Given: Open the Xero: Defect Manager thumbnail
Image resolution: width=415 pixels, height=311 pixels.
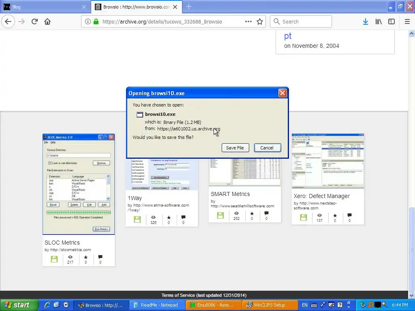Looking at the screenshot, I should click(x=327, y=161).
